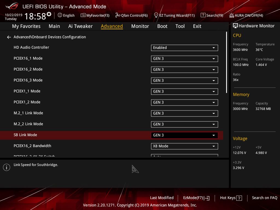Open the clock settings gear icon
This screenshot has height=210, width=280.
[x=49, y=14]
